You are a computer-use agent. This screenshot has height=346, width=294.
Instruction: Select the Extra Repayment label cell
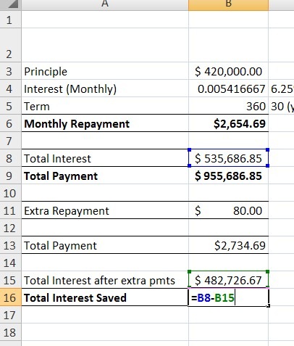(x=105, y=210)
